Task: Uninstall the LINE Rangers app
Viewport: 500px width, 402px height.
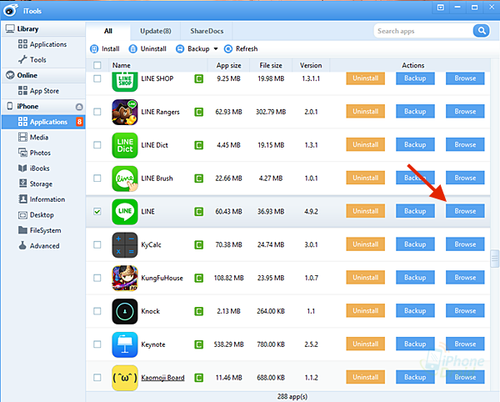Action: (366, 112)
